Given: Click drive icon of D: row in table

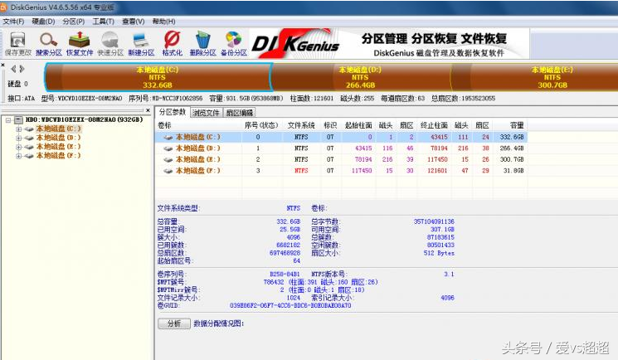Looking at the screenshot, I should coord(168,148).
